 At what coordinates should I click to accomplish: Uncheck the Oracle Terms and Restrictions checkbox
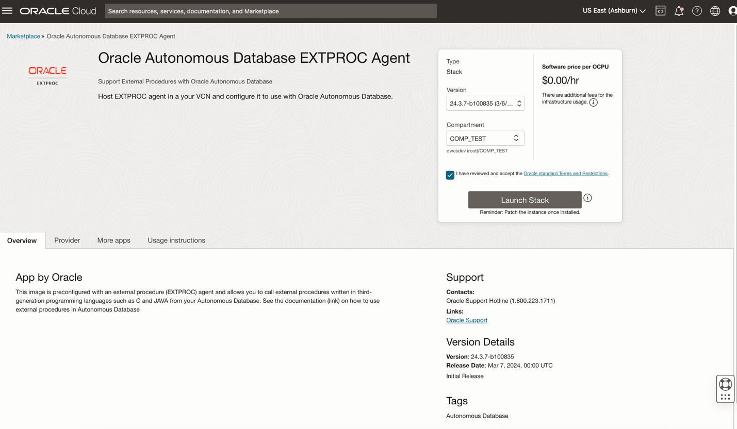click(450, 175)
